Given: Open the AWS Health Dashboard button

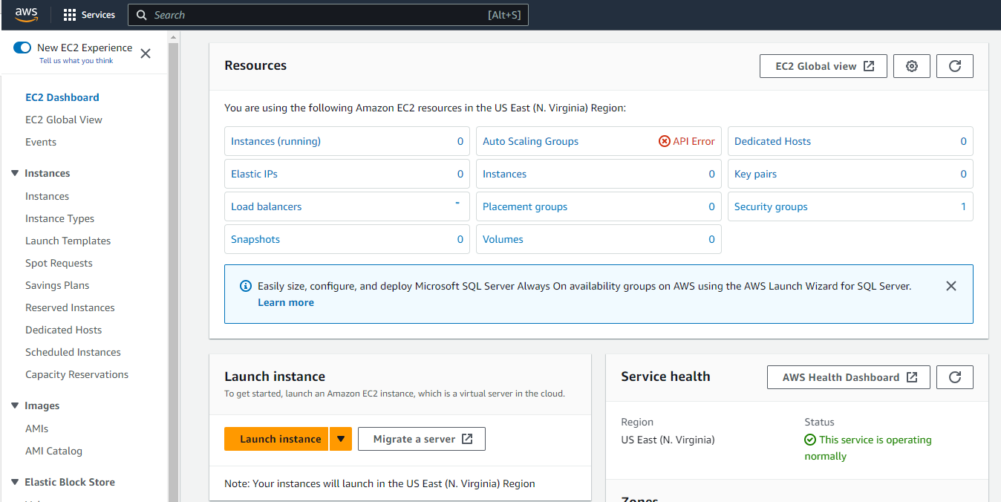Looking at the screenshot, I should pos(848,377).
